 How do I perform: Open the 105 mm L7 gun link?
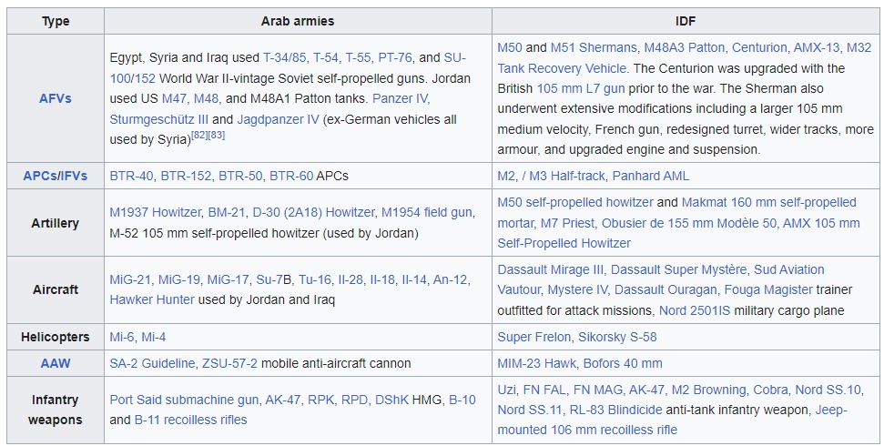click(581, 88)
